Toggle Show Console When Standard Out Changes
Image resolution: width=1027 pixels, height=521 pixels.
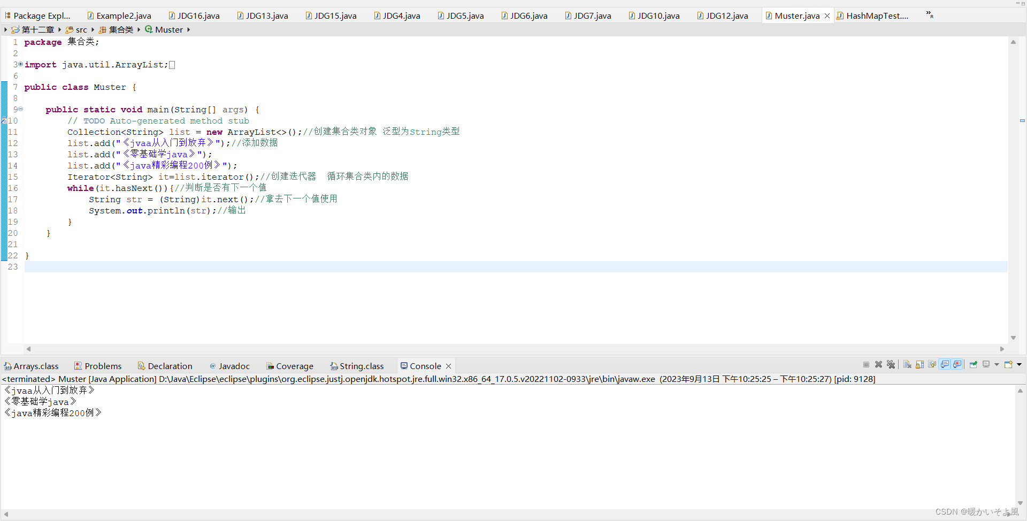[945, 364]
